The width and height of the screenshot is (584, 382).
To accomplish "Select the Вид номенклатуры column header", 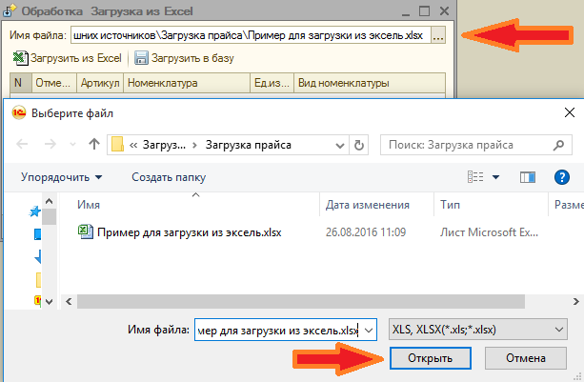I will coord(370,83).
